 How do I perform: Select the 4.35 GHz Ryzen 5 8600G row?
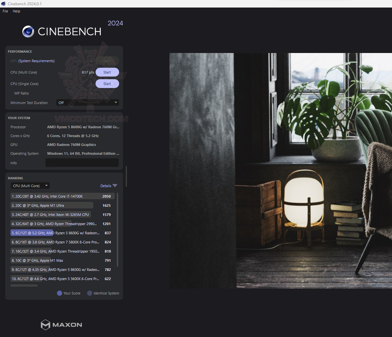tap(62, 270)
